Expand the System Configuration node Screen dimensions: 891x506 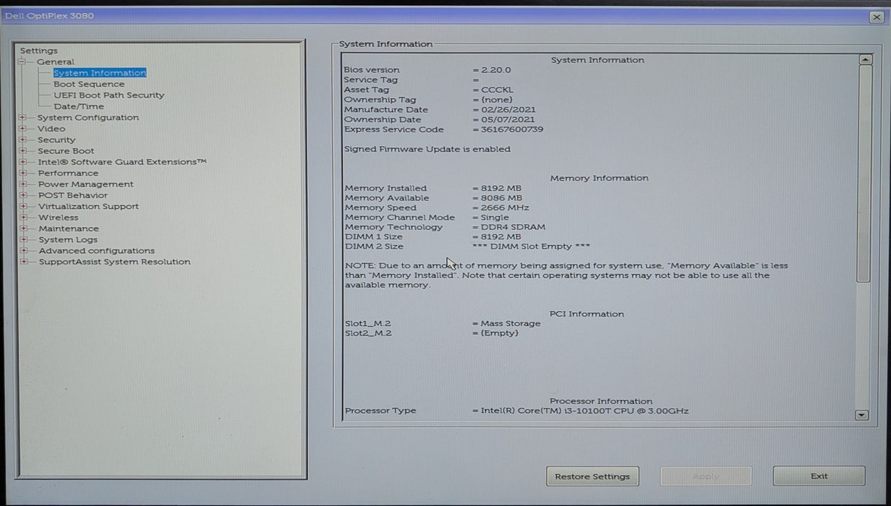point(23,118)
